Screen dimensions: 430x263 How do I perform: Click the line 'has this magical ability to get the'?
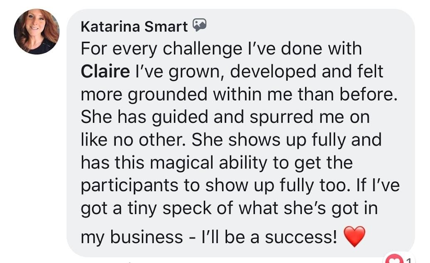(x=217, y=163)
